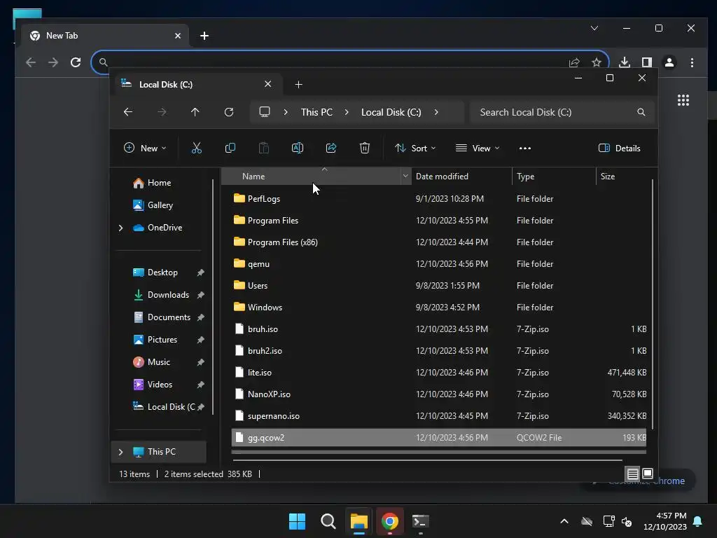Click the Paste clipboard icon
The image size is (717, 538).
(264, 148)
